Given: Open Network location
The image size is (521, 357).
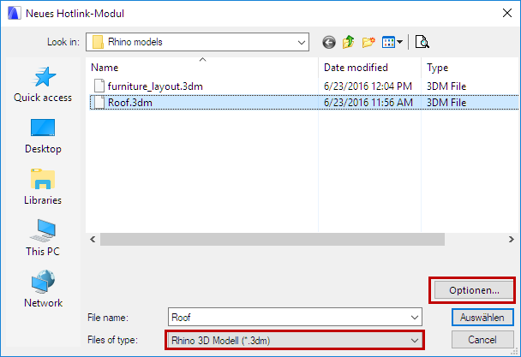Looking at the screenshot, I should pyautogui.click(x=43, y=289).
